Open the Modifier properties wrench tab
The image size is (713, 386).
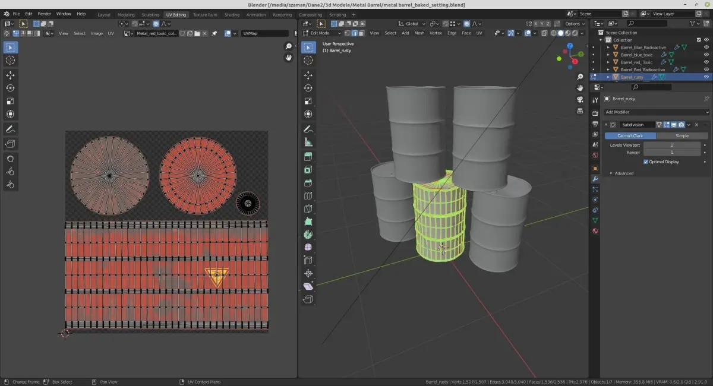pyautogui.click(x=595, y=178)
